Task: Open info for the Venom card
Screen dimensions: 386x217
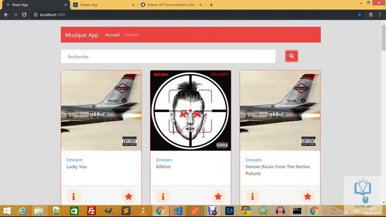Action: pyautogui.click(x=252, y=197)
